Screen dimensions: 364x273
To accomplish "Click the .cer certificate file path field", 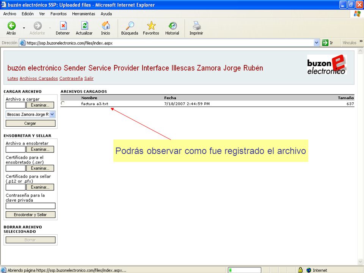I will 16,168.
